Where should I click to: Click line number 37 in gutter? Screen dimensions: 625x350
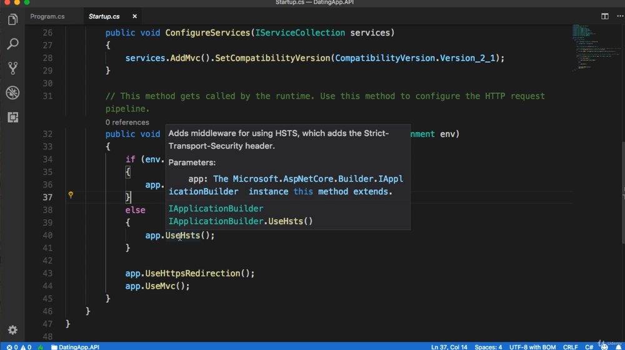[47, 197]
